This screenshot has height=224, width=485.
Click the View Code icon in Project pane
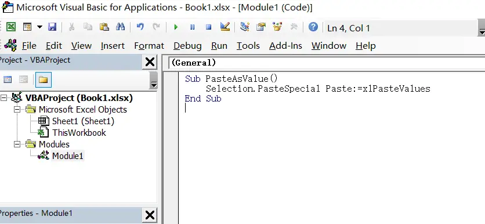8,80
